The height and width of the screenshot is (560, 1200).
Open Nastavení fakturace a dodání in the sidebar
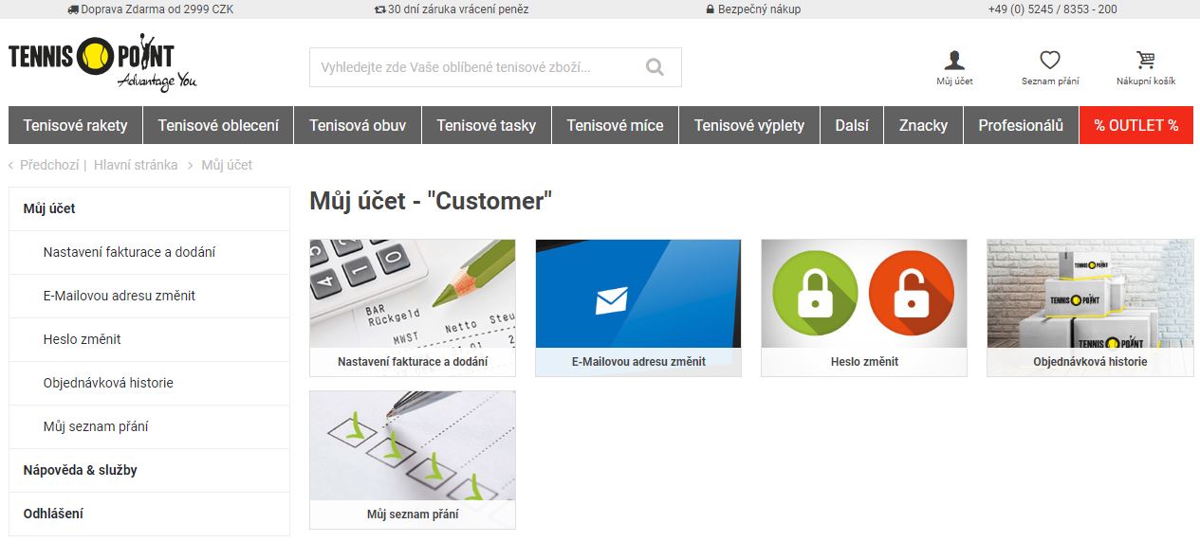pos(149,252)
